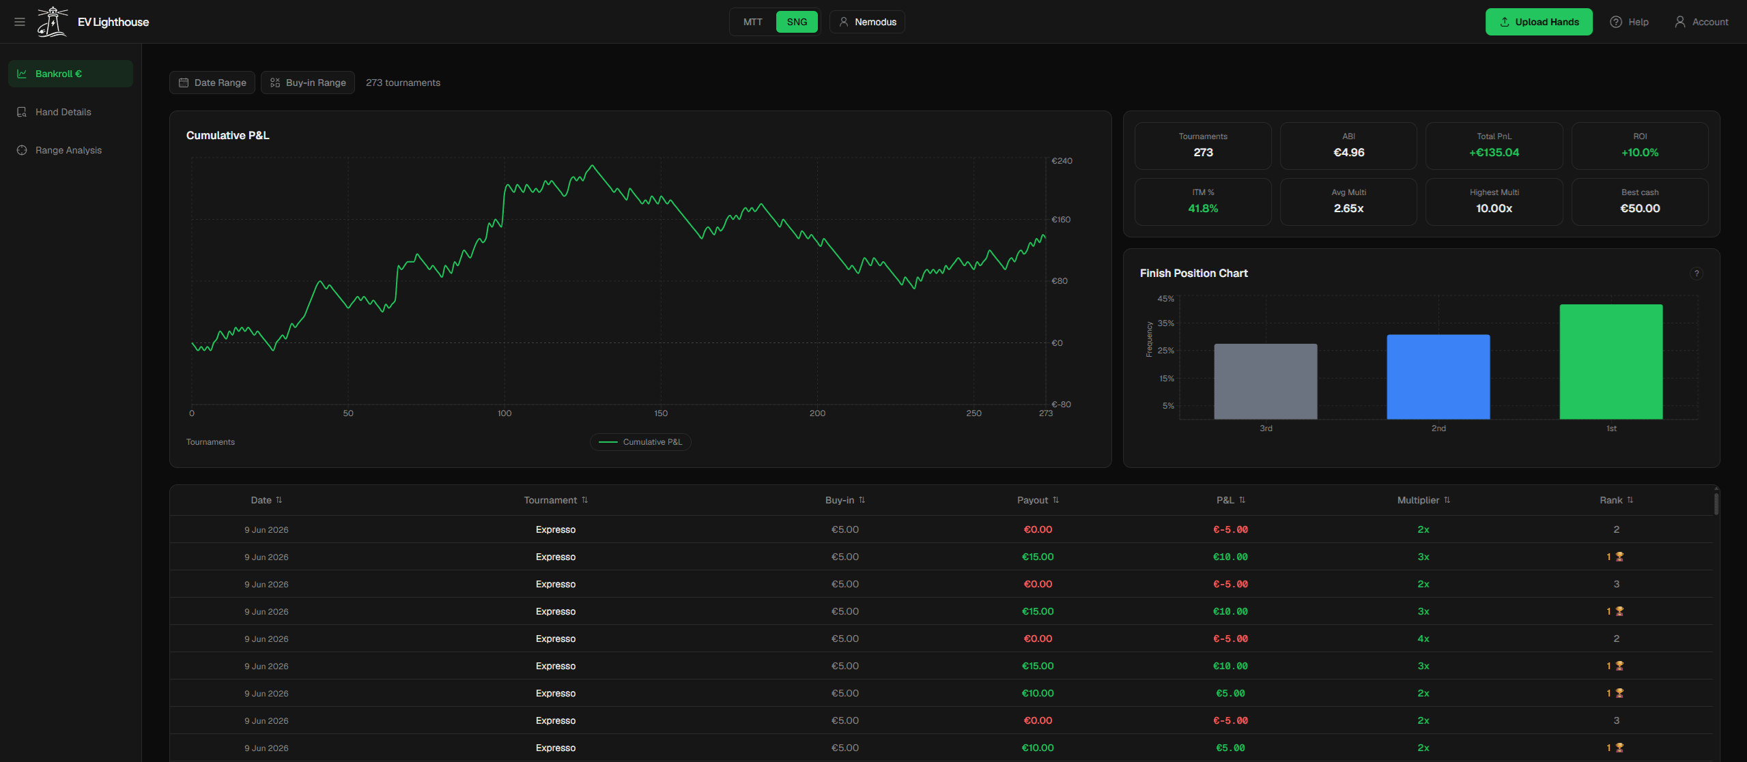Open the hamburger menu icon
The image size is (1747, 762).
pos(20,22)
